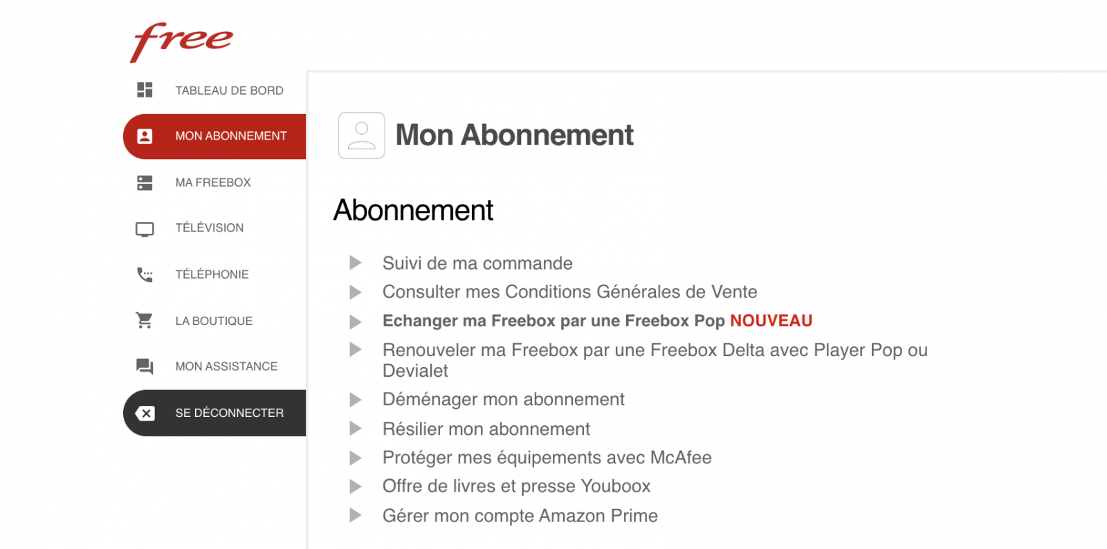Click the Se Déconnecter X icon
The width and height of the screenshot is (1107, 549).
(x=145, y=413)
